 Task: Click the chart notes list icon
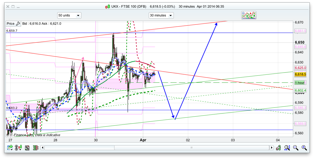[x=27, y=148]
